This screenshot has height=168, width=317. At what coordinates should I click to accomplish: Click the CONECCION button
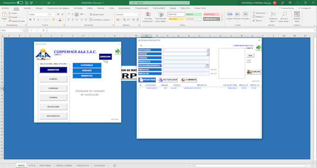coord(105,57)
